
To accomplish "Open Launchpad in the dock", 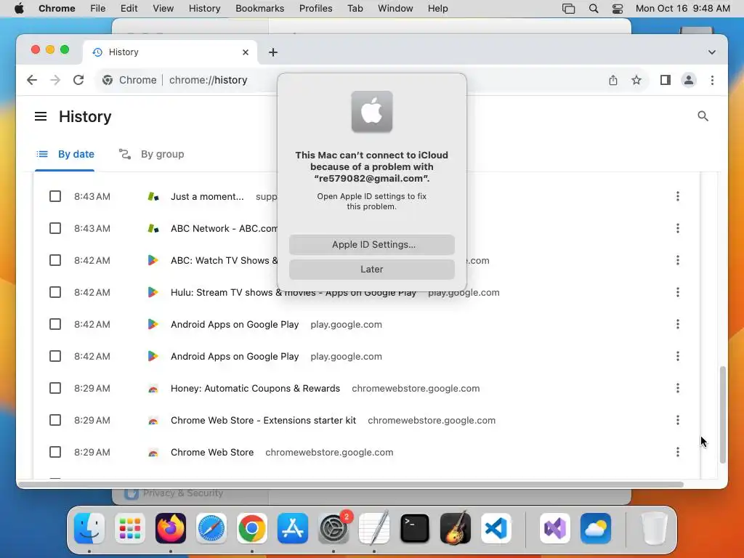I will (x=130, y=528).
